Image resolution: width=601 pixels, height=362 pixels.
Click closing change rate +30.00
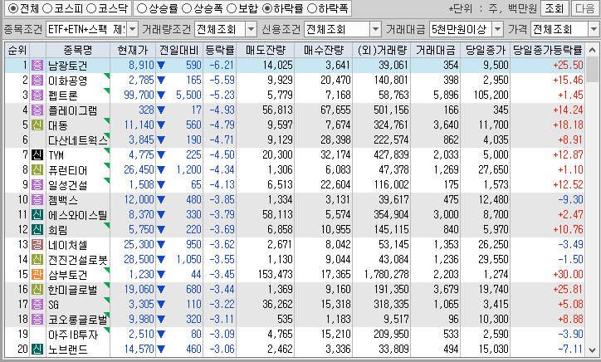568,275
